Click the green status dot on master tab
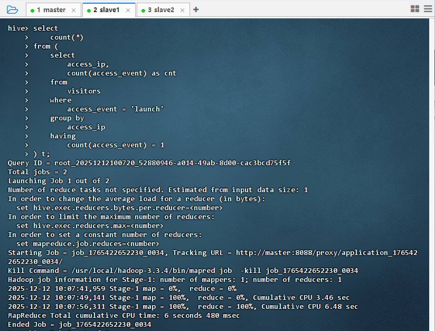435x331 pixels. point(32,11)
